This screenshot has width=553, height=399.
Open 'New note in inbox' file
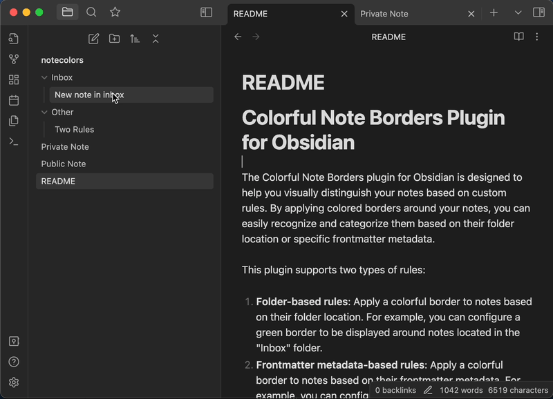[x=131, y=95]
